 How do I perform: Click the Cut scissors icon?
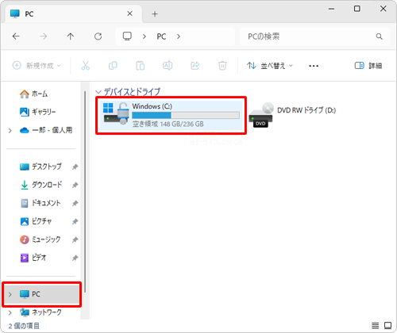click(x=85, y=65)
